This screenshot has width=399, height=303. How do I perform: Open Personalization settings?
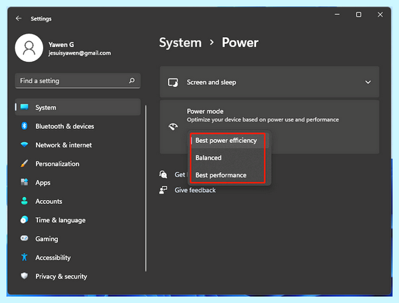[x=78, y=163]
